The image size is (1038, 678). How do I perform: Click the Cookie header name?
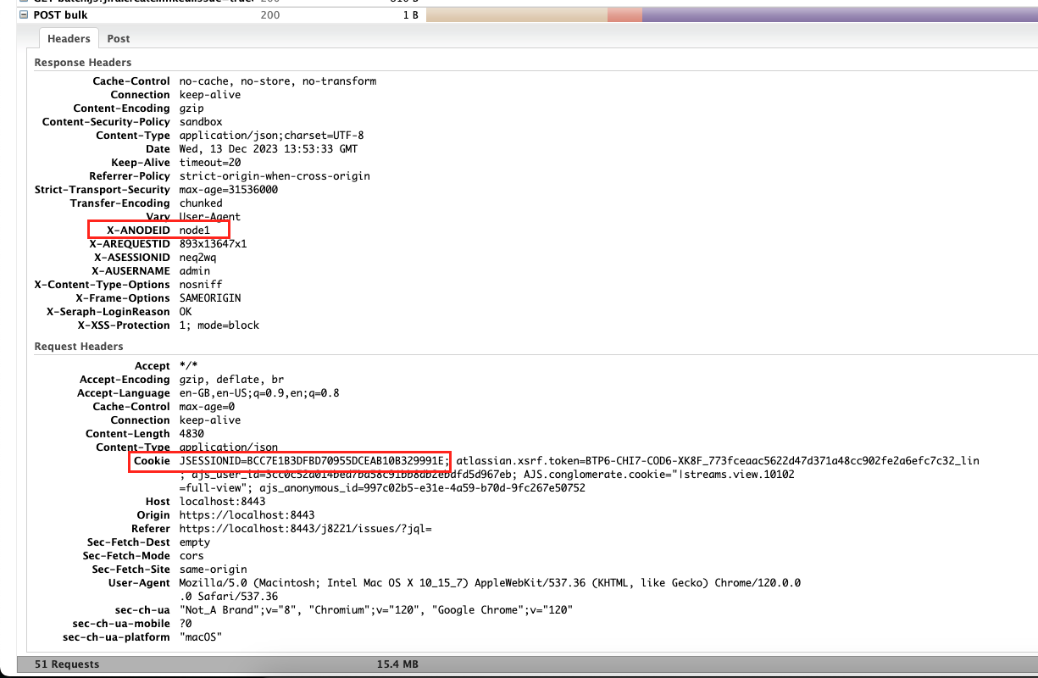point(153,461)
